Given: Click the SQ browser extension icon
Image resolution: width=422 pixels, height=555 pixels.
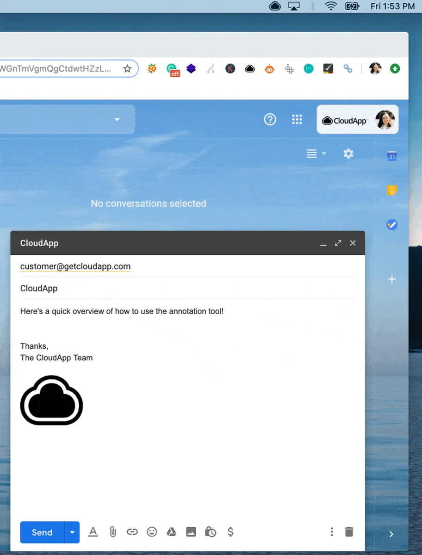Looking at the screenshot, I should 152,69.
